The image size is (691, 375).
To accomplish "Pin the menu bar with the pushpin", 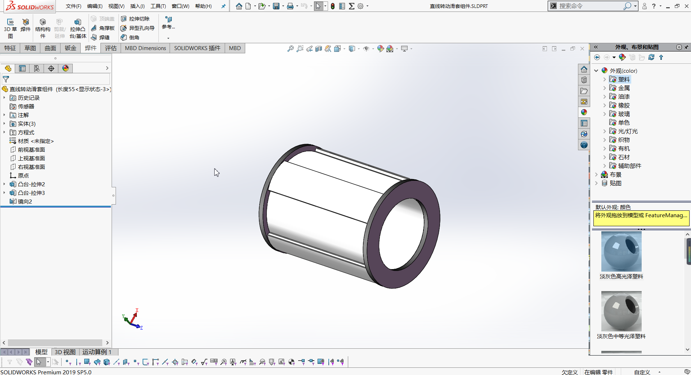I will (x=223, y=6).
